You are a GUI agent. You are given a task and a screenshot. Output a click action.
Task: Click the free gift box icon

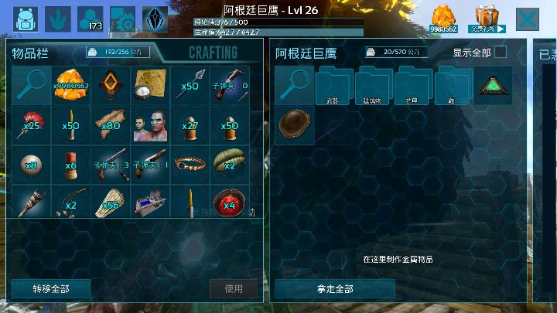click(x=487, y=19)
